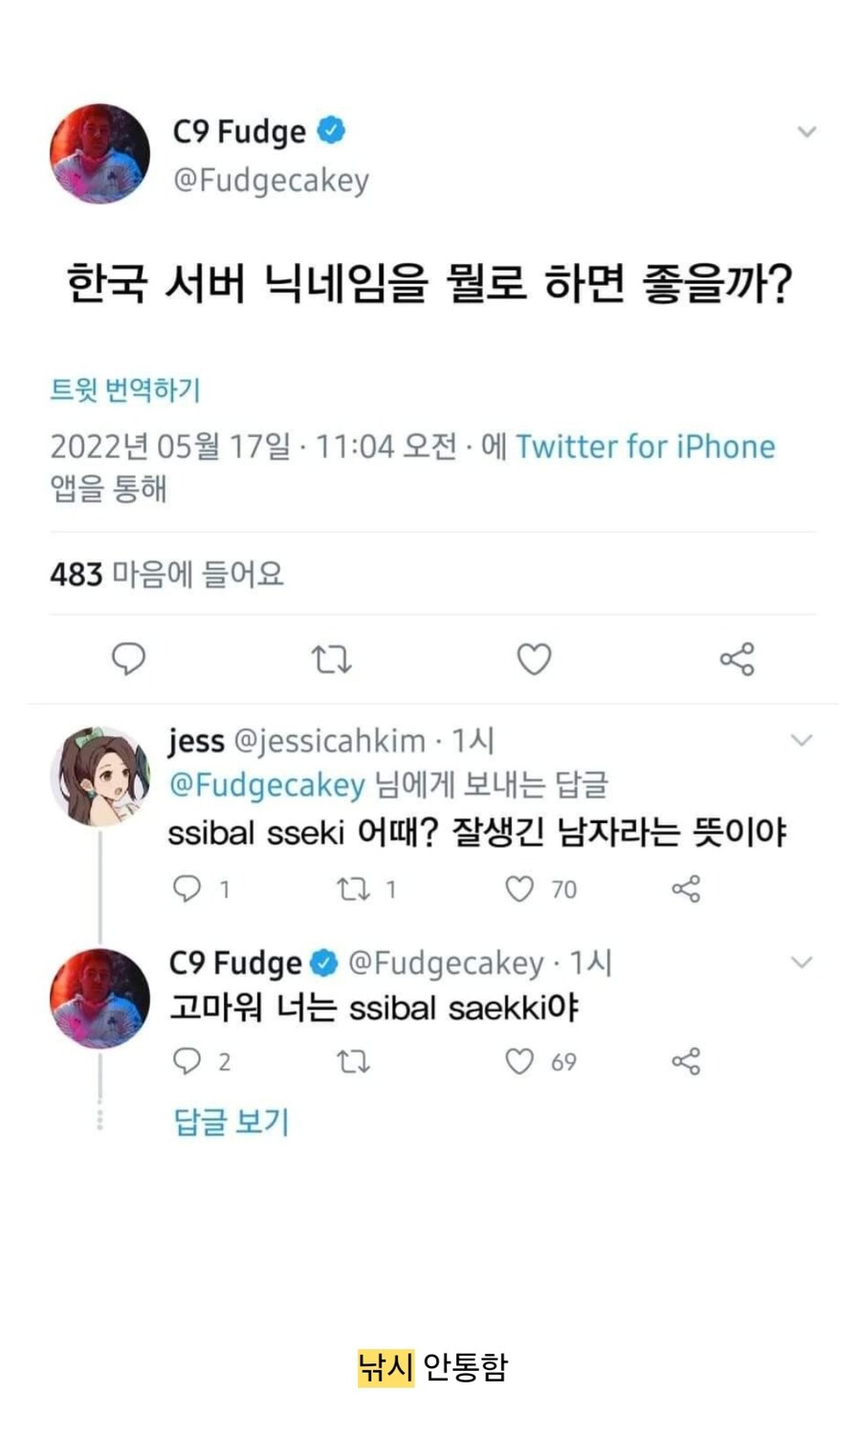This screenshot has height=1435, width=861.
Task: Share jess's reply
Action: click(x=686, y=889)
